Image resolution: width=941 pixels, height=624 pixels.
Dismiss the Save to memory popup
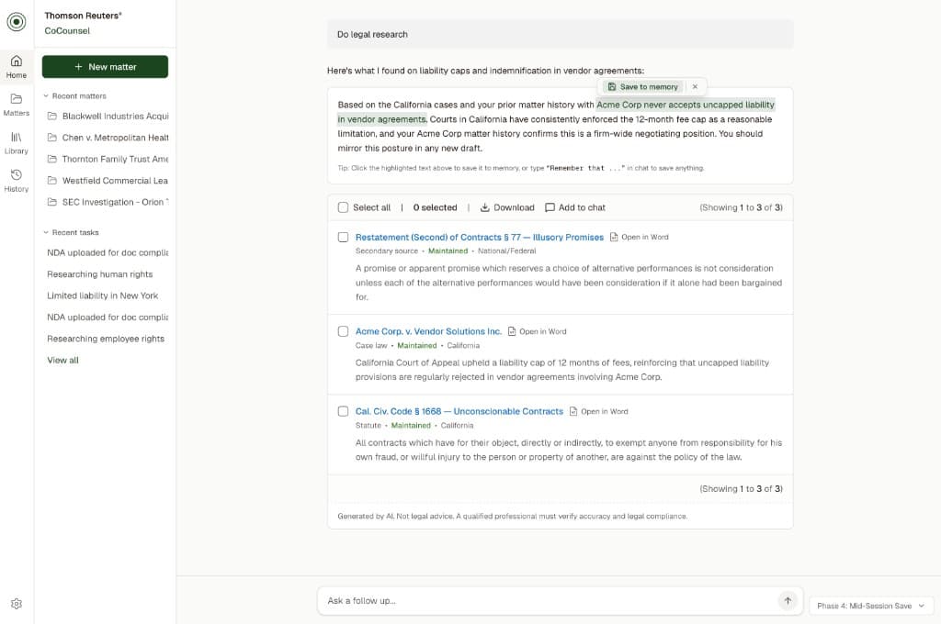[x=695, y=87]
